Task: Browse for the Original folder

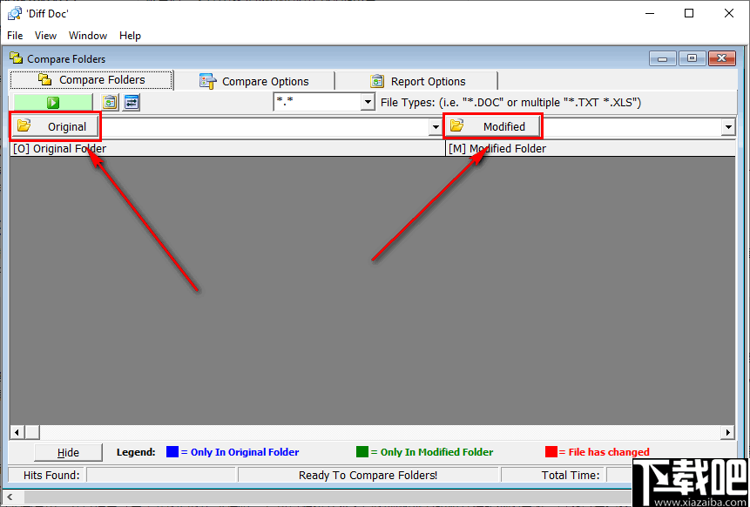Action: coord(56,127)
